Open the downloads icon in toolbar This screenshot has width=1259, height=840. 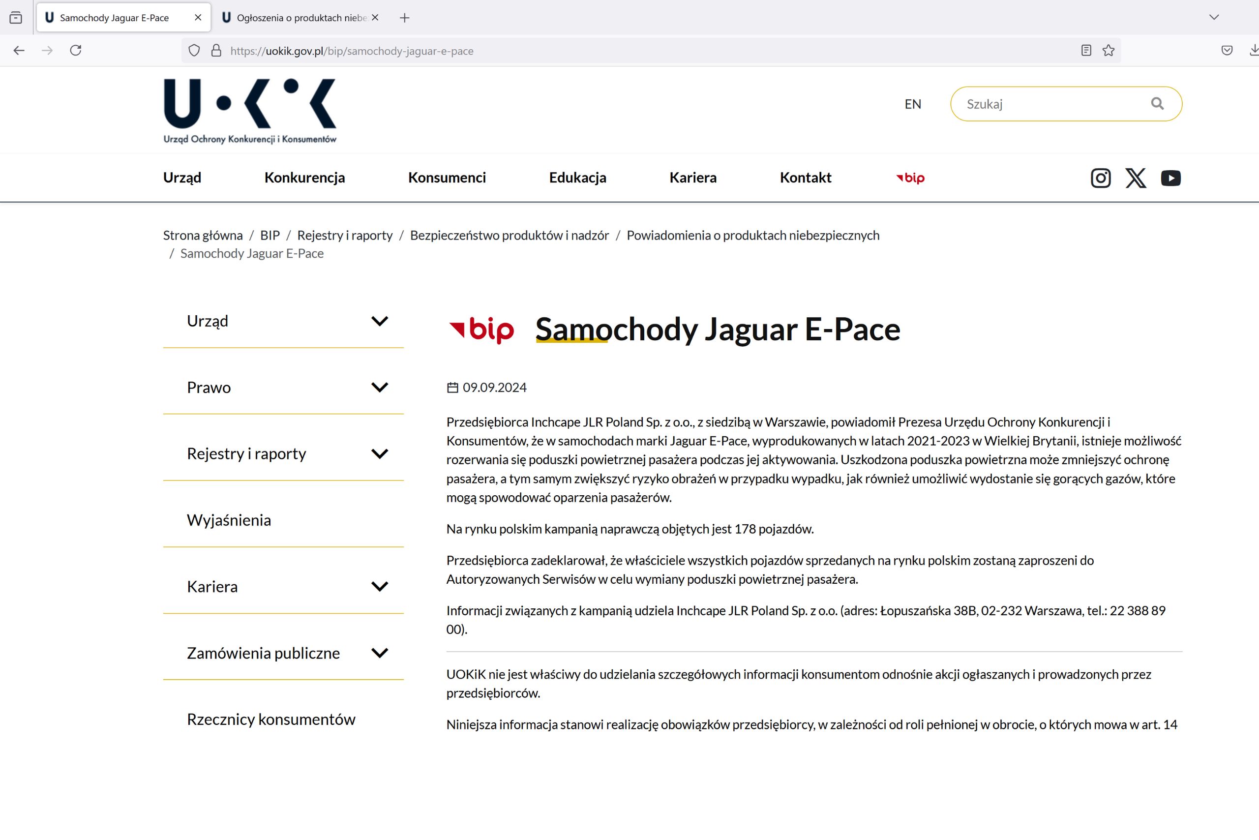pyautogui.click(x=1254, y=50)
